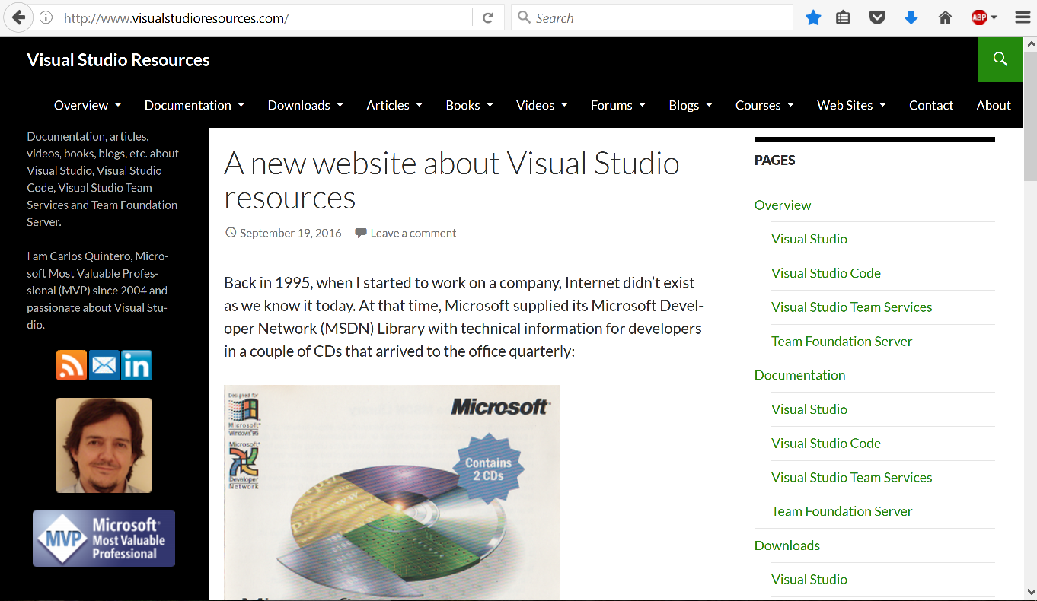The height and width of the screenshot is (601, 1037).
Task: Open the downloads arrow icon
Action: tap(911, 17)
